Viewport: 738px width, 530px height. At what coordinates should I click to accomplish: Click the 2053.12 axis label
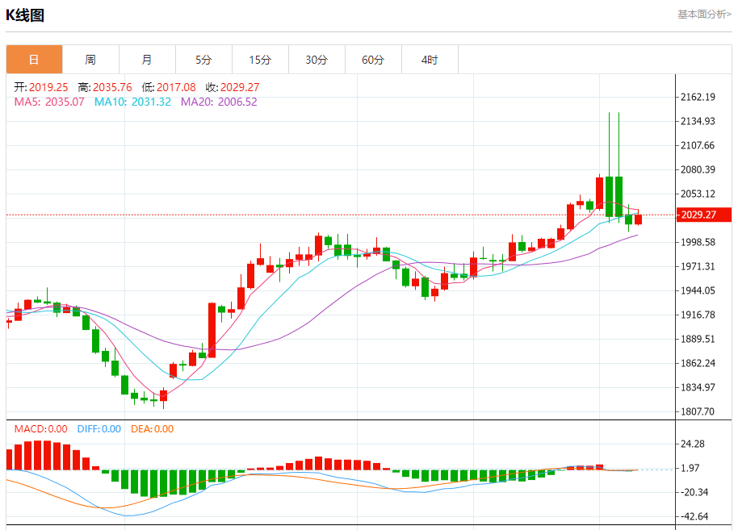(698, 194)
